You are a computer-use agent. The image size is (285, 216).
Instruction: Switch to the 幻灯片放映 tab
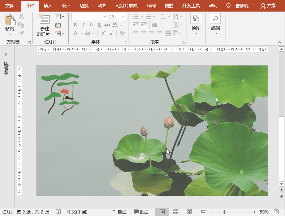[x=127, y=6]
